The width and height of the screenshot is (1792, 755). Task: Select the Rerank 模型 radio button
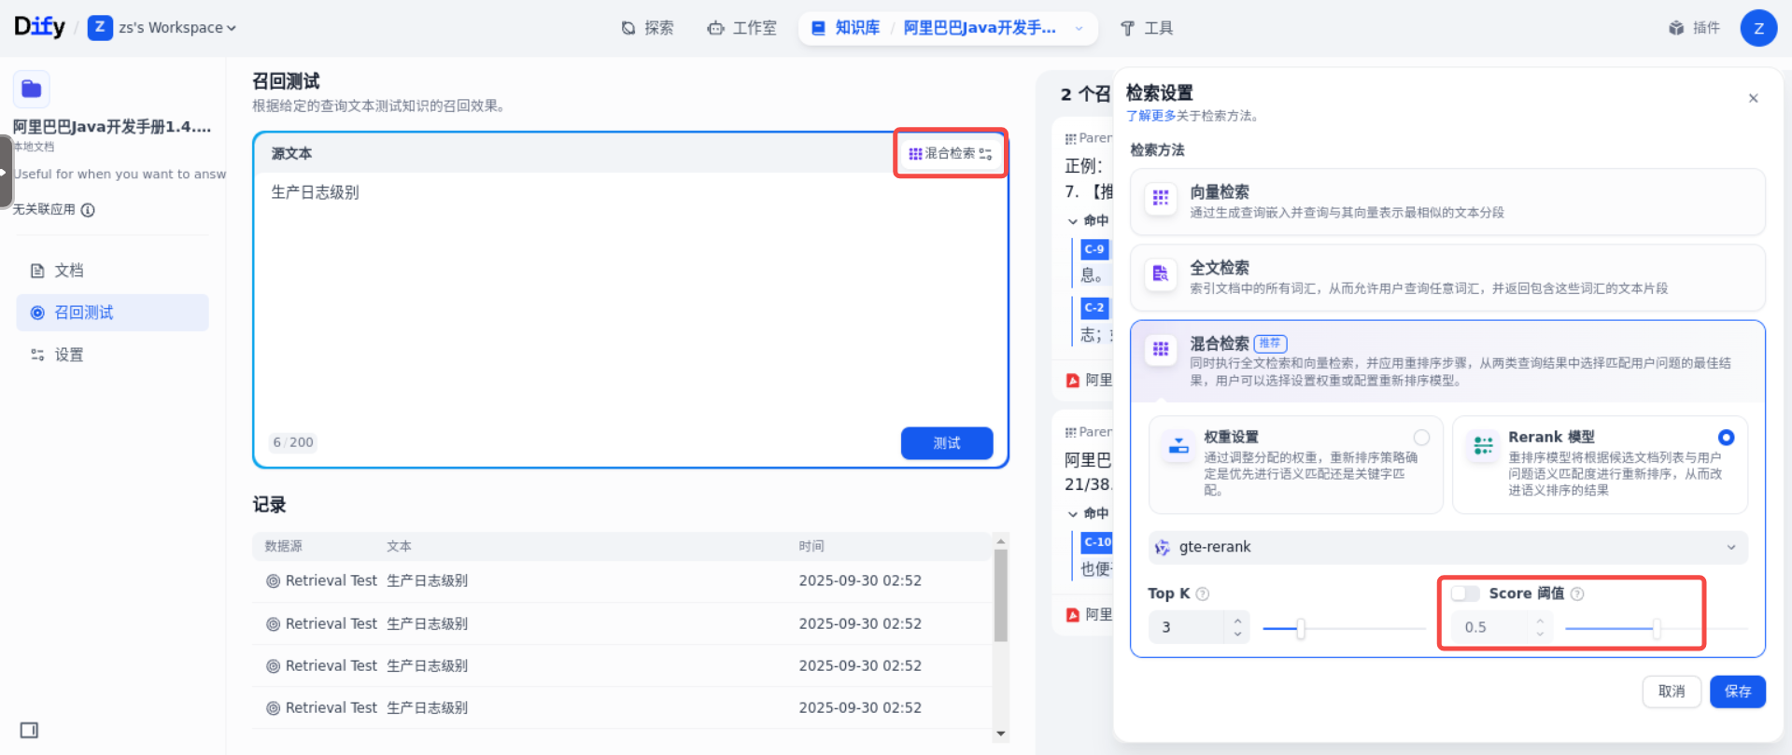point(1726,437)
